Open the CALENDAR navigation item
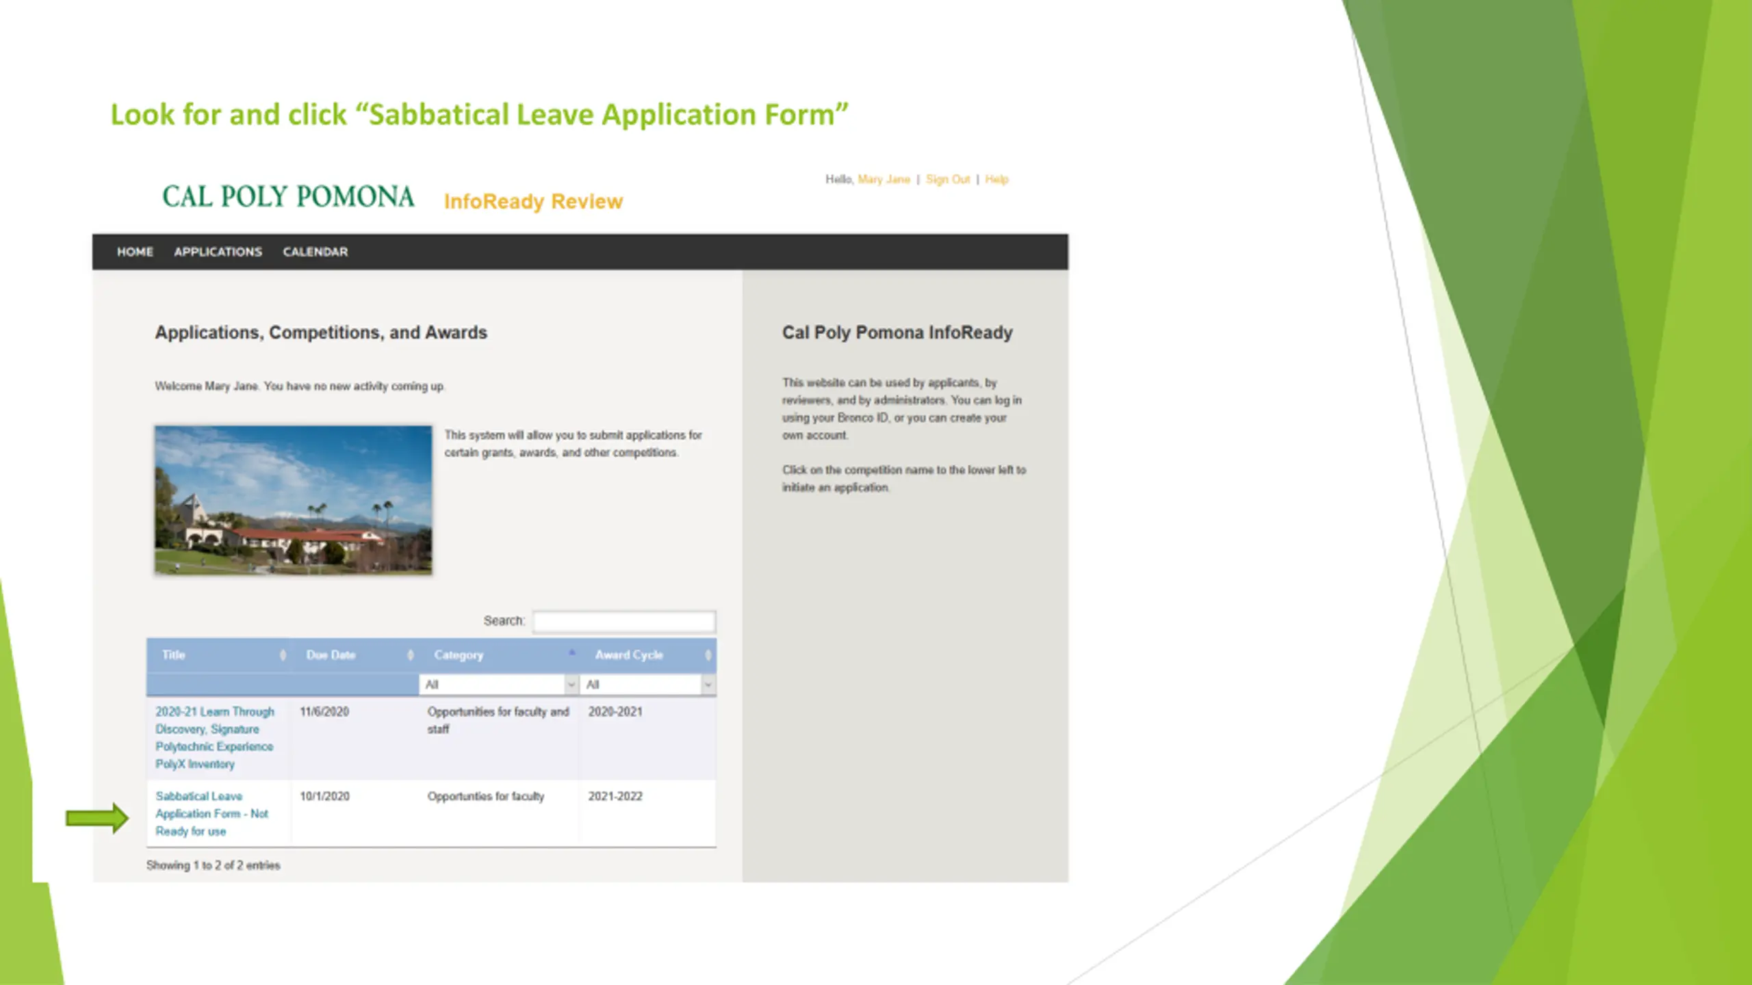 pos(315,252)
